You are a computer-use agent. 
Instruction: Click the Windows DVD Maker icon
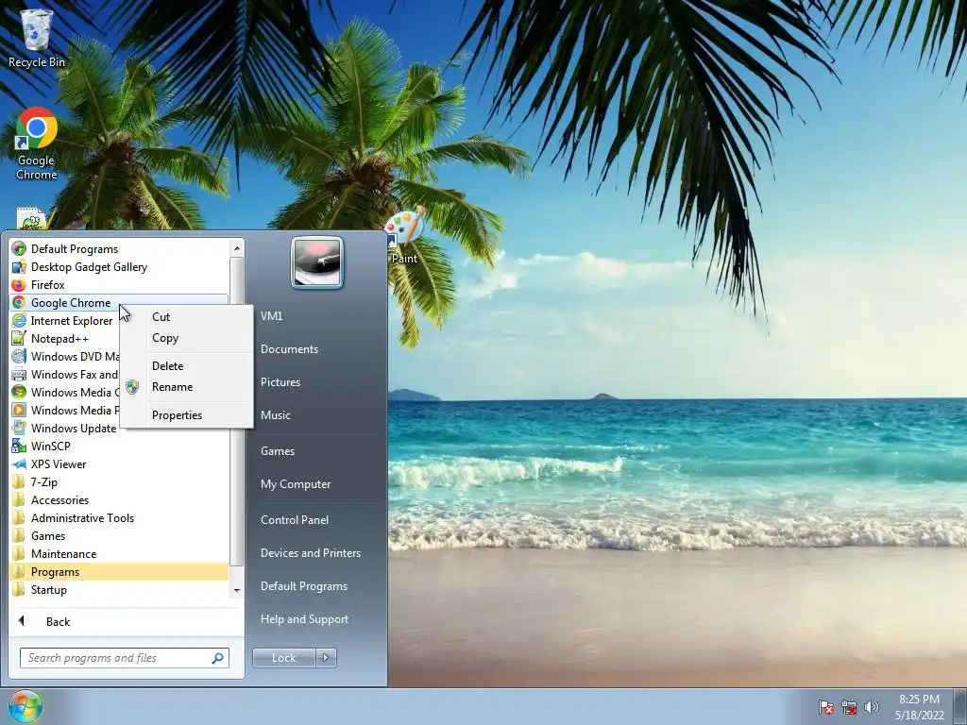click(19, 356)
